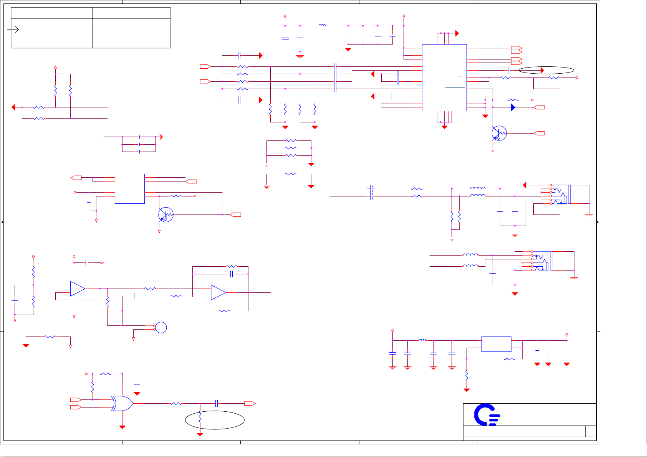Screen dimensions: 647x457
Task: Click the port right of the small IC's transistor
Action: (x=235, y=214)
